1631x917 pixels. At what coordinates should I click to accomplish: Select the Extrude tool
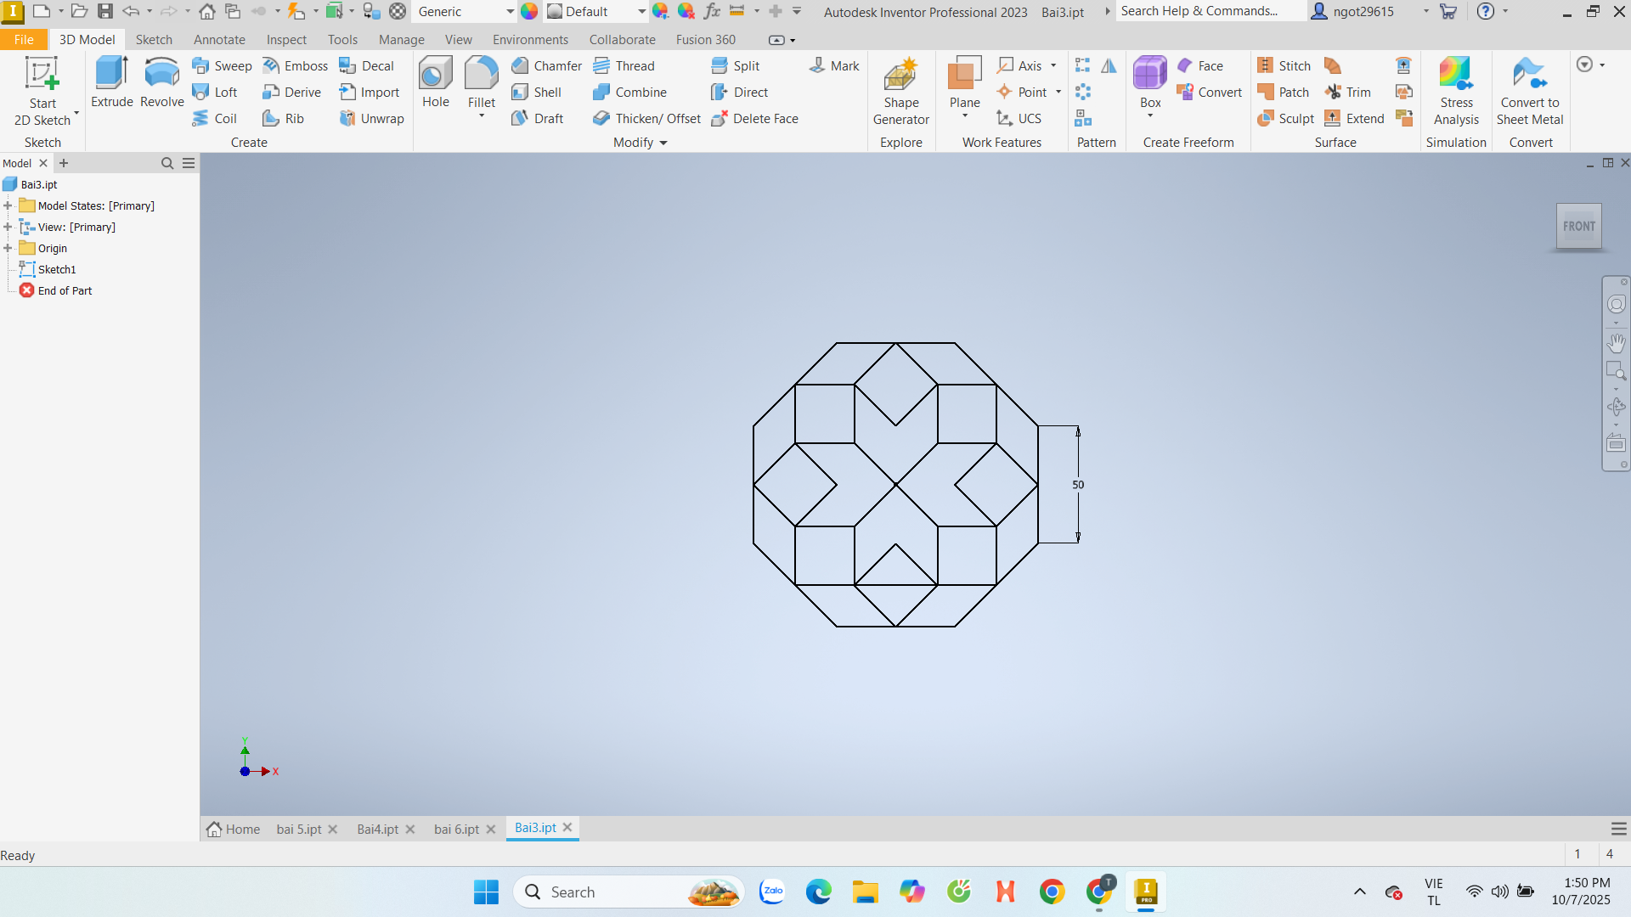[111, 82]
